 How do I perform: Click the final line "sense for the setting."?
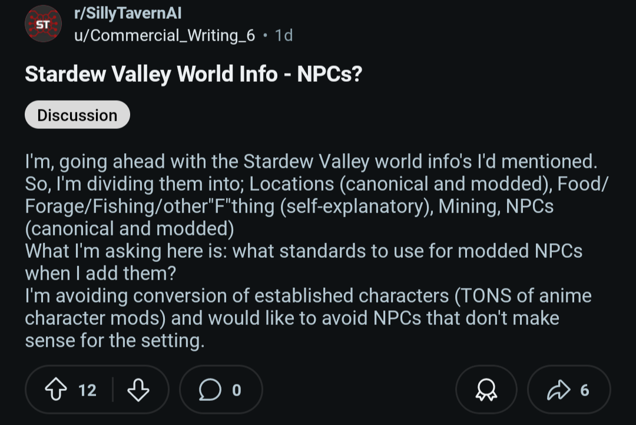point(115,340)
